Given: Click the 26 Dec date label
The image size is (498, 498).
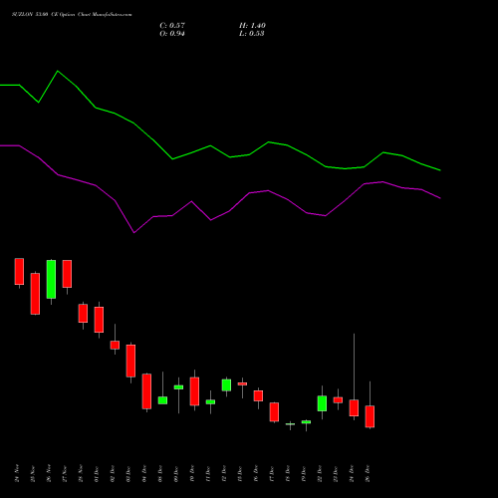Looking at the screenshot, I should (x=368, y=473).
